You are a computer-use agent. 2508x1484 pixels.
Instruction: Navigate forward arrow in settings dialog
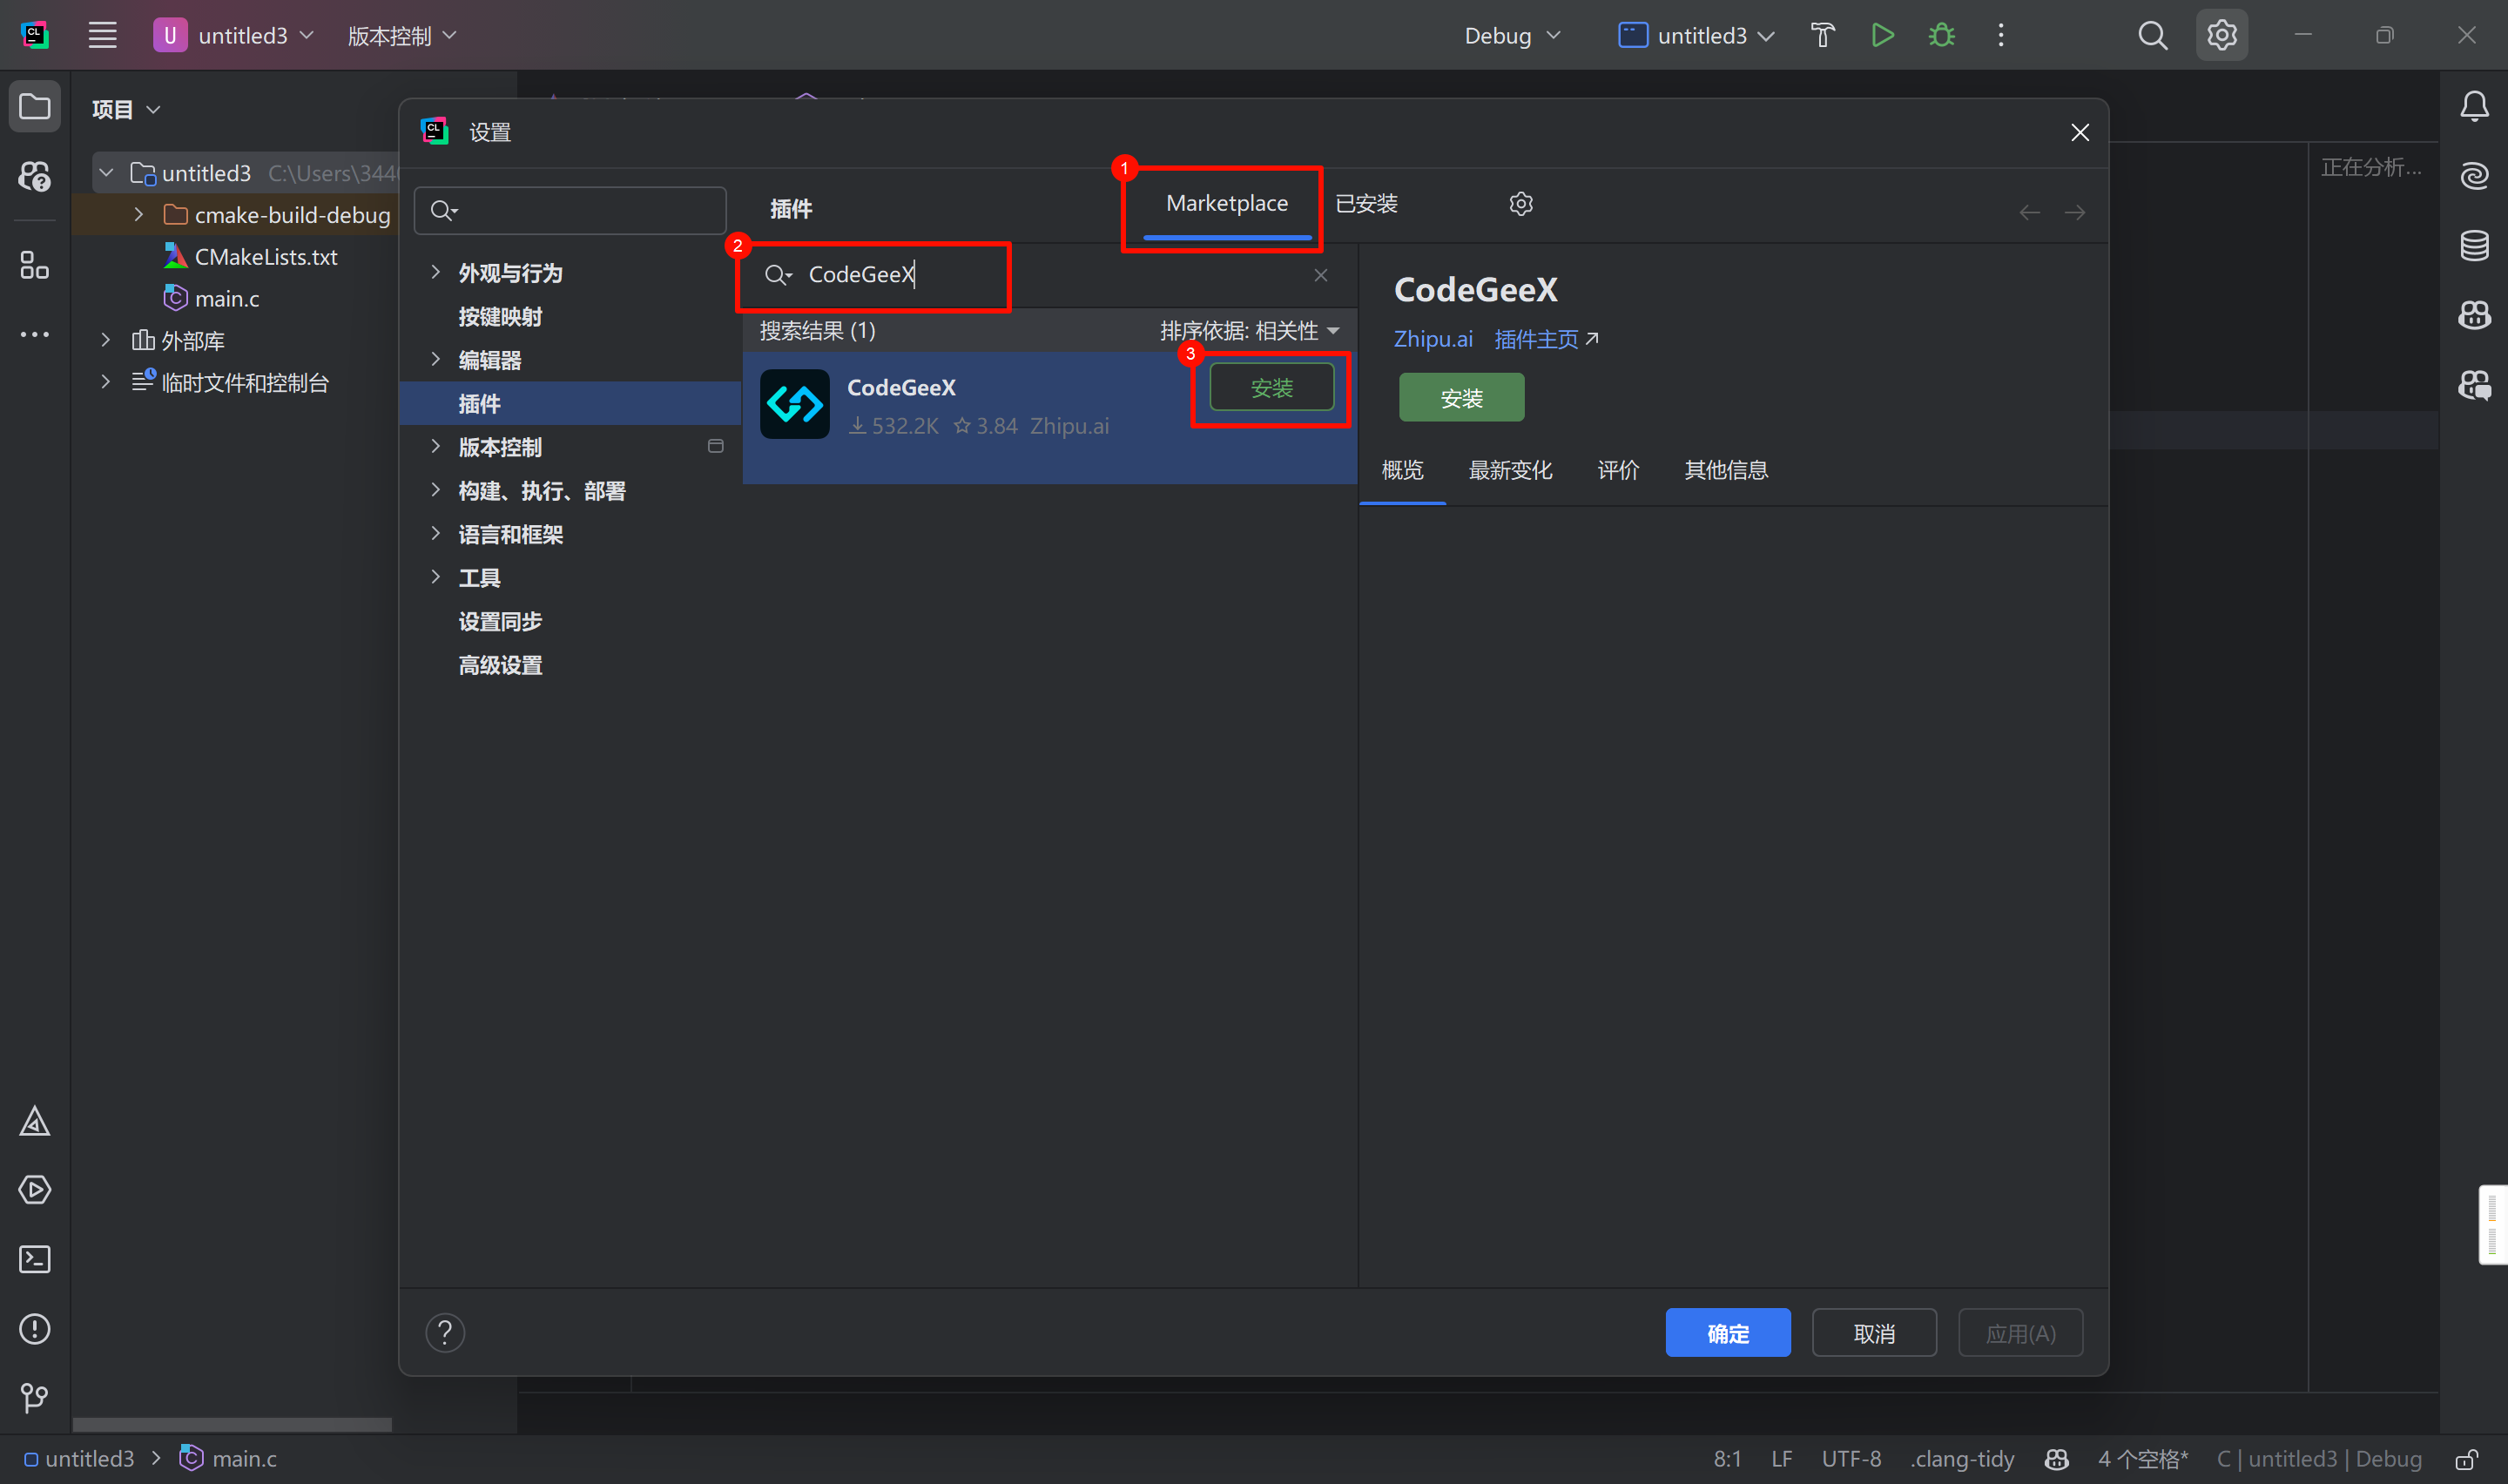2075,212
